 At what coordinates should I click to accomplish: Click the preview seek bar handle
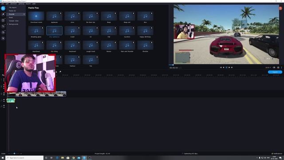[x=173, y=65]
